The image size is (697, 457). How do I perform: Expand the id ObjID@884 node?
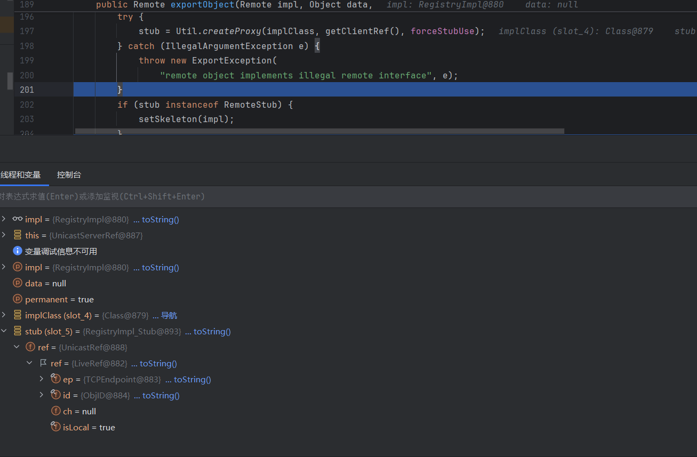tap(42, 395)
